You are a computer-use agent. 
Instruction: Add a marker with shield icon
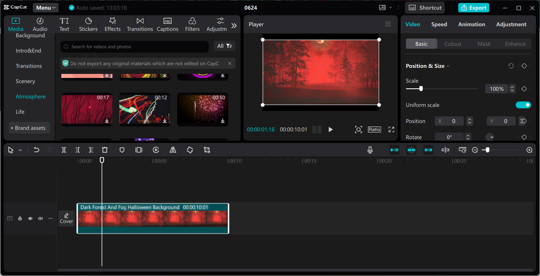pyautogui.click(x=122, y=150)
